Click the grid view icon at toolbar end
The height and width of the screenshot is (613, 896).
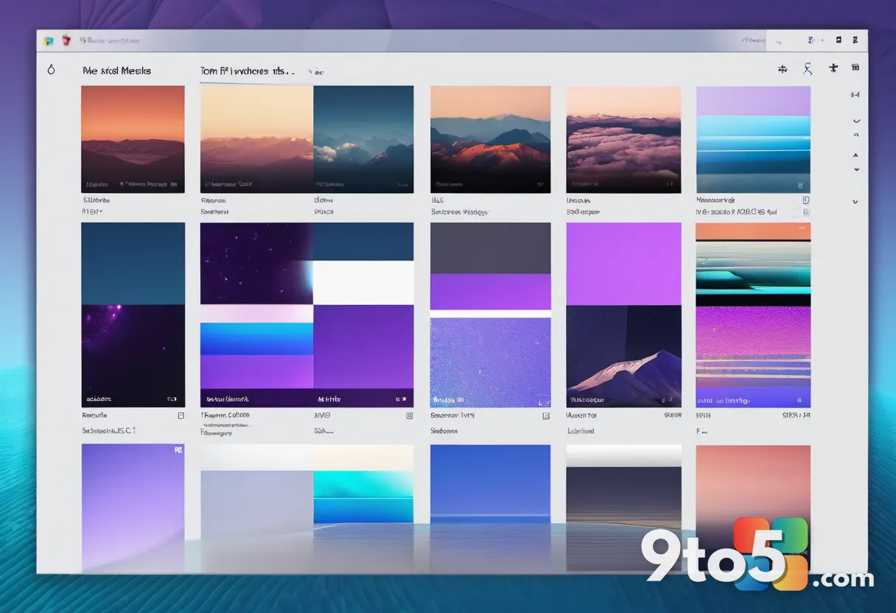pos(855,68)
